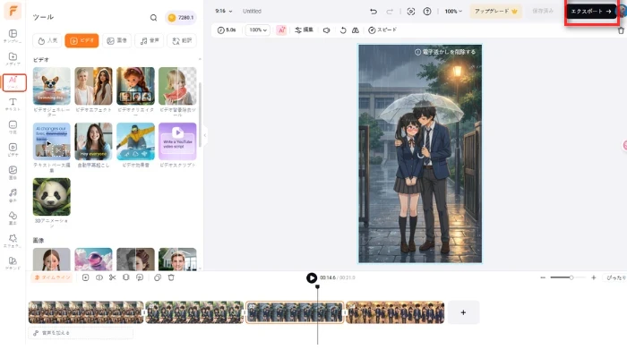This screenshot has width=627, height=358.
Task: Delete the scene with timeline trash icon
Action: point(171,277)
